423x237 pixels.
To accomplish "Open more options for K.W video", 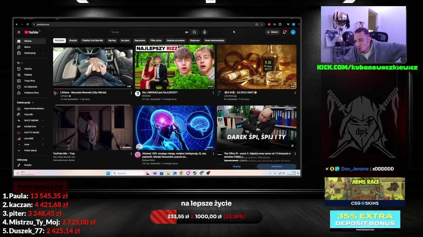I will point(295,93).
